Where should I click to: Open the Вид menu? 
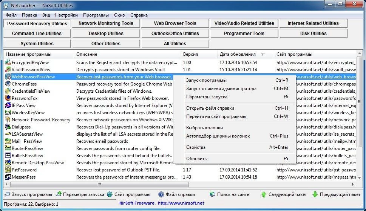tap(46, 15)
